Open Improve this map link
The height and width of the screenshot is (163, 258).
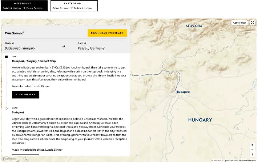[247, 160]
